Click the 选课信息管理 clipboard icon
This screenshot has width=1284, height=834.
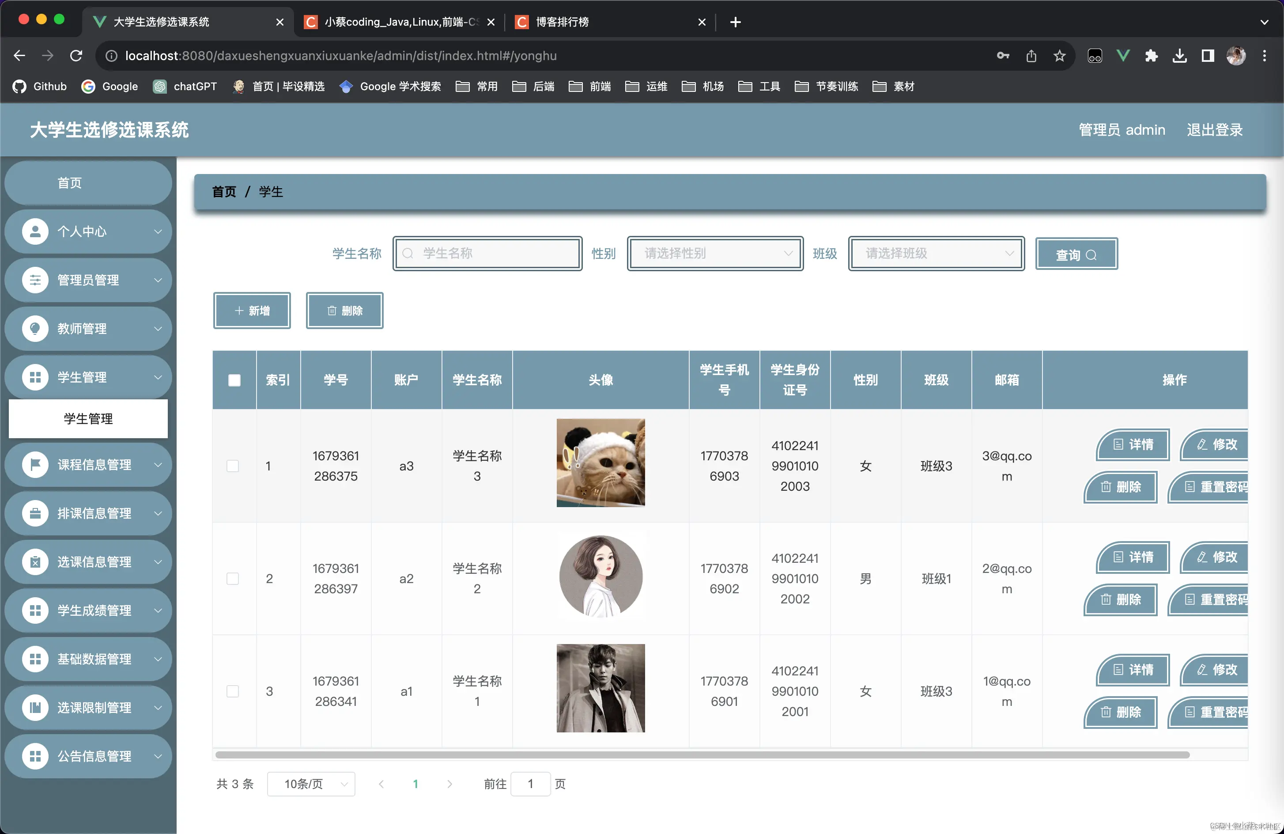pos(35,562)
